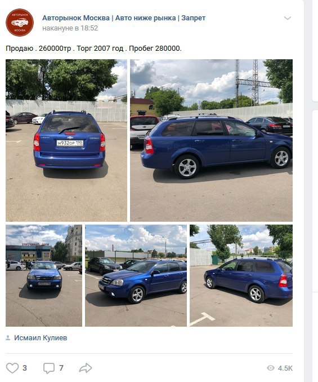This screenshot has width=318, height=382.
Task: Open front three-quarter view car photo
Action: tap(136, 275)
